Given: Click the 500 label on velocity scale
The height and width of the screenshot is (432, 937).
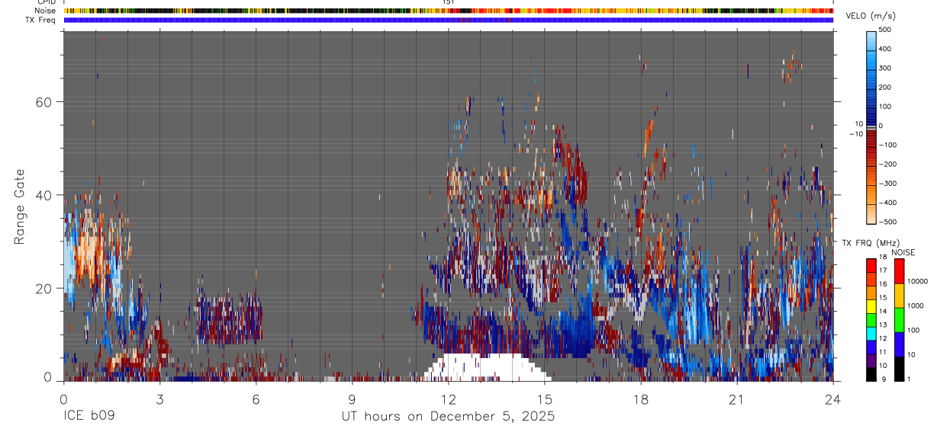Looking at the screenshot, I should 885,30.
